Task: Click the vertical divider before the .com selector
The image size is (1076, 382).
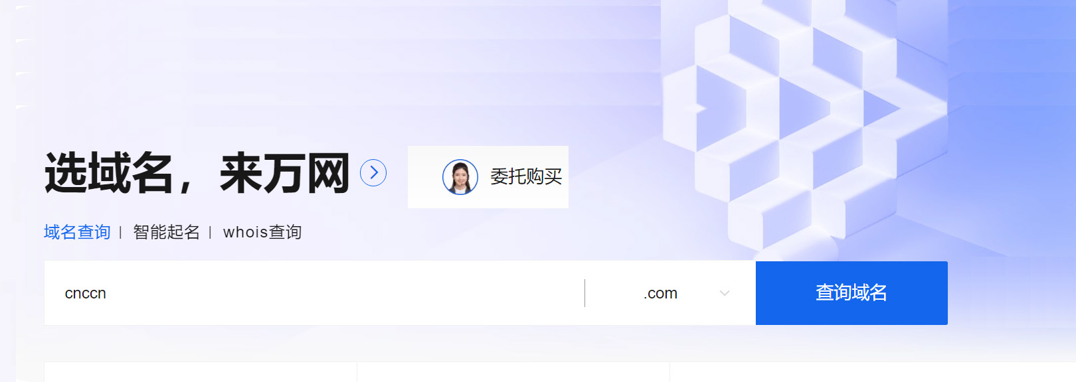Action: coord(584,293)
